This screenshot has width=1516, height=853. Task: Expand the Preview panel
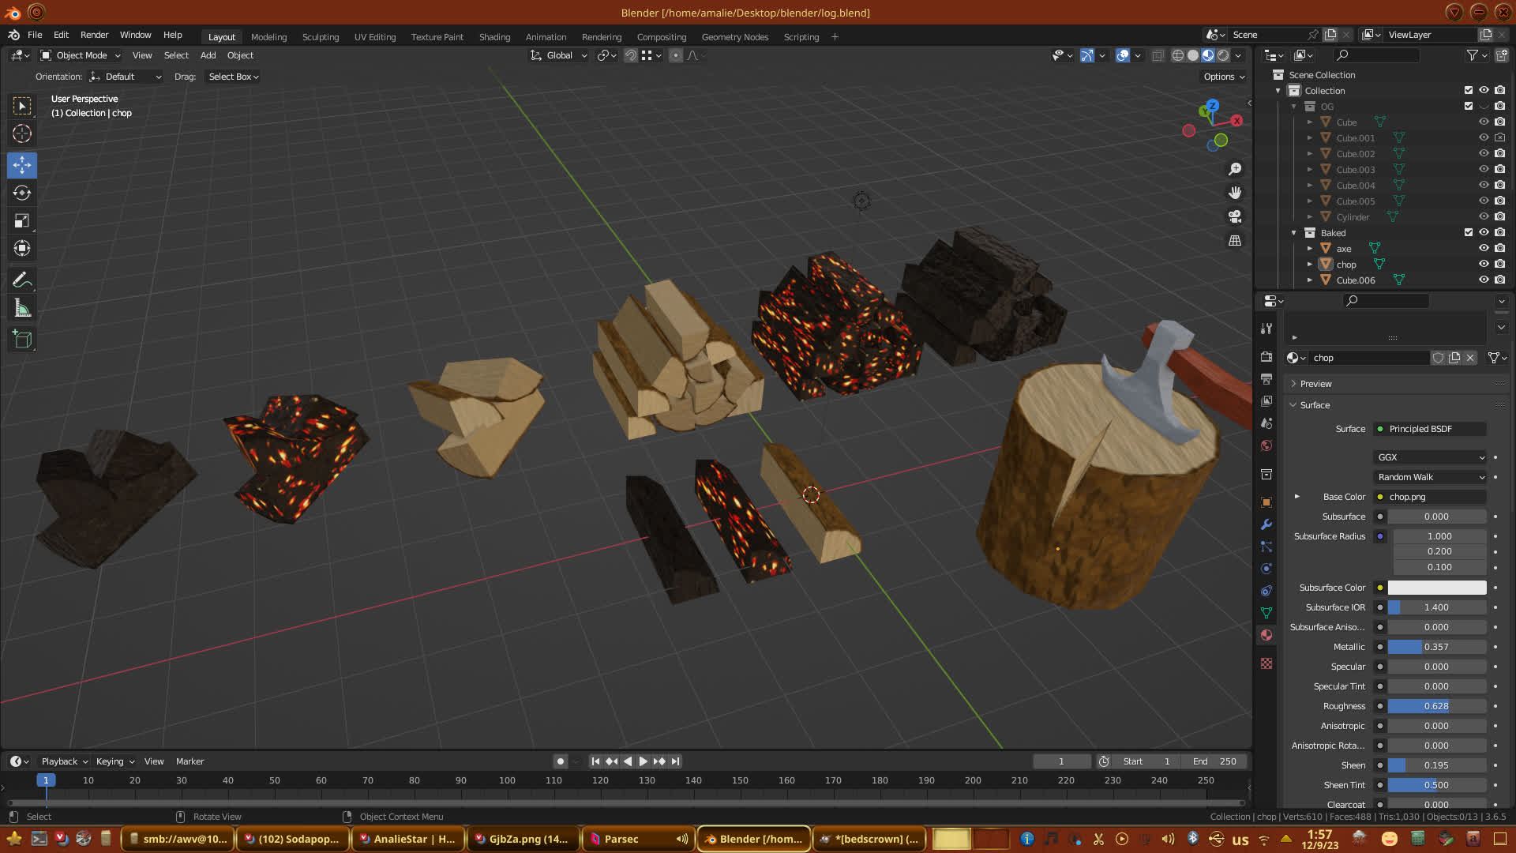1315,384
